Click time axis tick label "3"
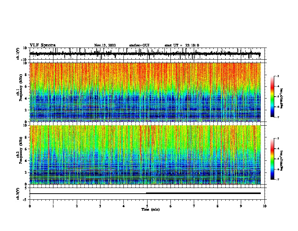Viewport: 298px width, 231px height. 100,206
